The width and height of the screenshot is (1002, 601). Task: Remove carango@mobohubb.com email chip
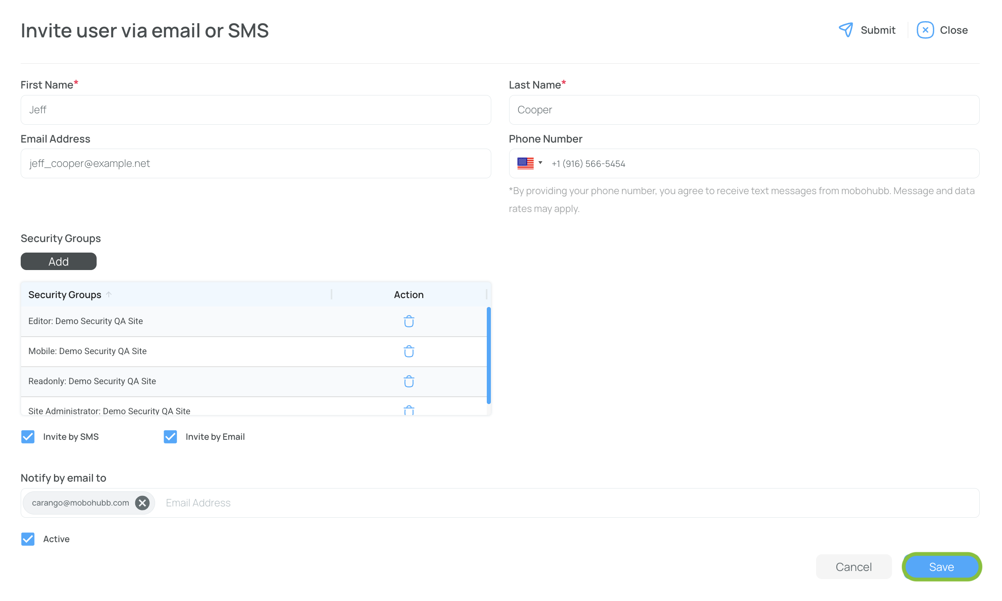(142, 503)
